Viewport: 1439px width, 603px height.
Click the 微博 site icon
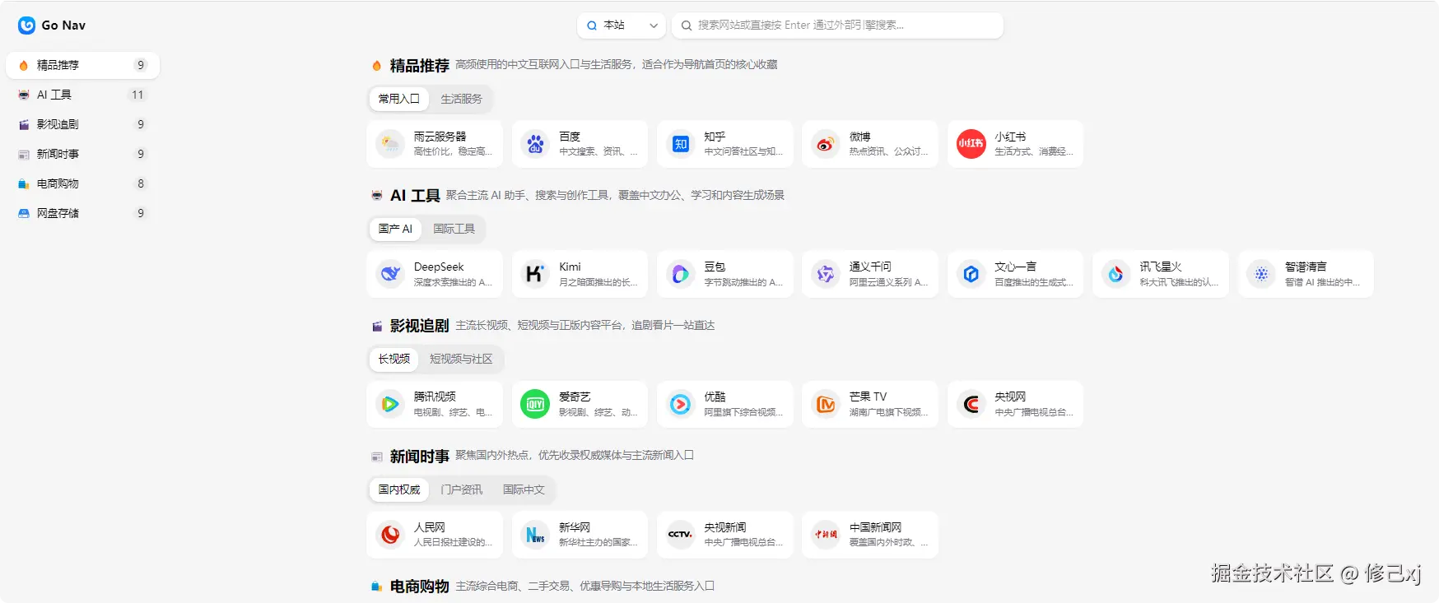826,144
